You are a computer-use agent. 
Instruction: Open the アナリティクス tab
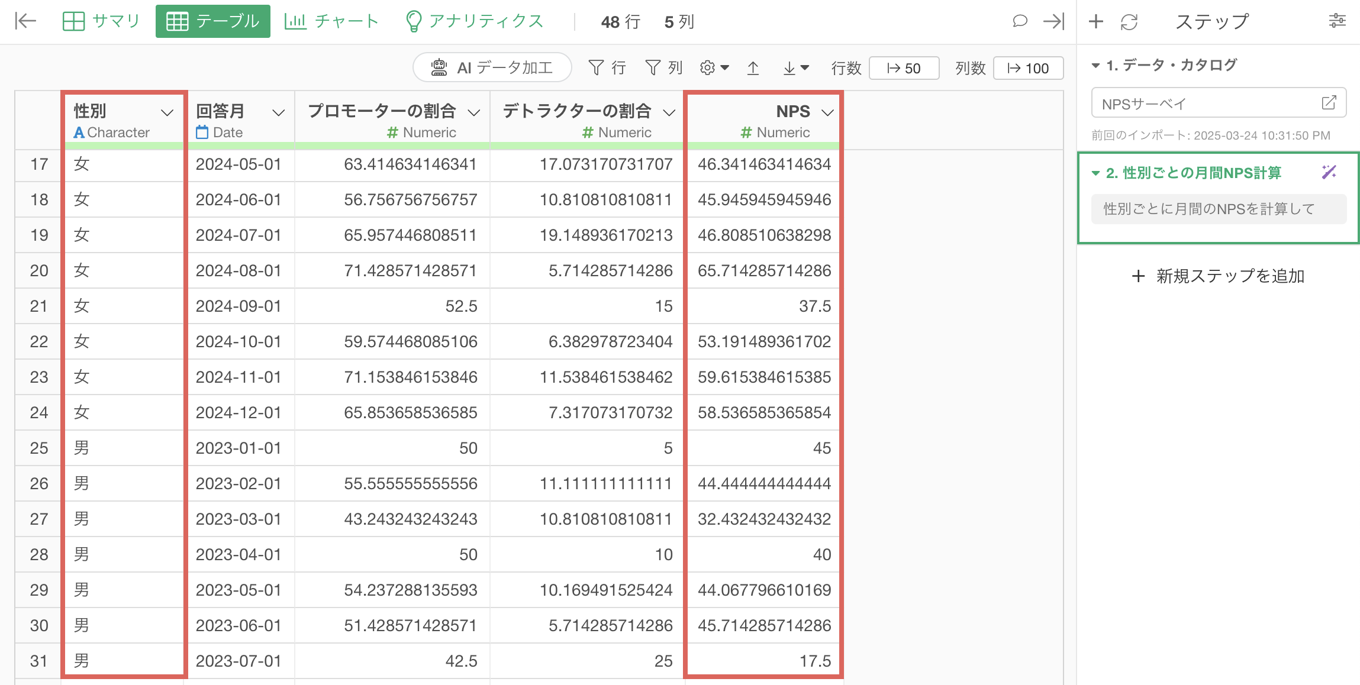click(474, 21)
